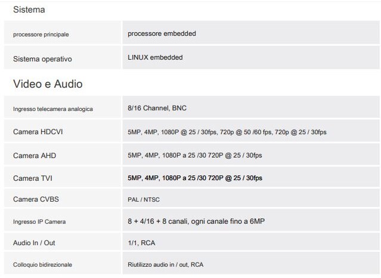
Task: Click the Camera HDCVI row label
Action: tap(38, 132)
